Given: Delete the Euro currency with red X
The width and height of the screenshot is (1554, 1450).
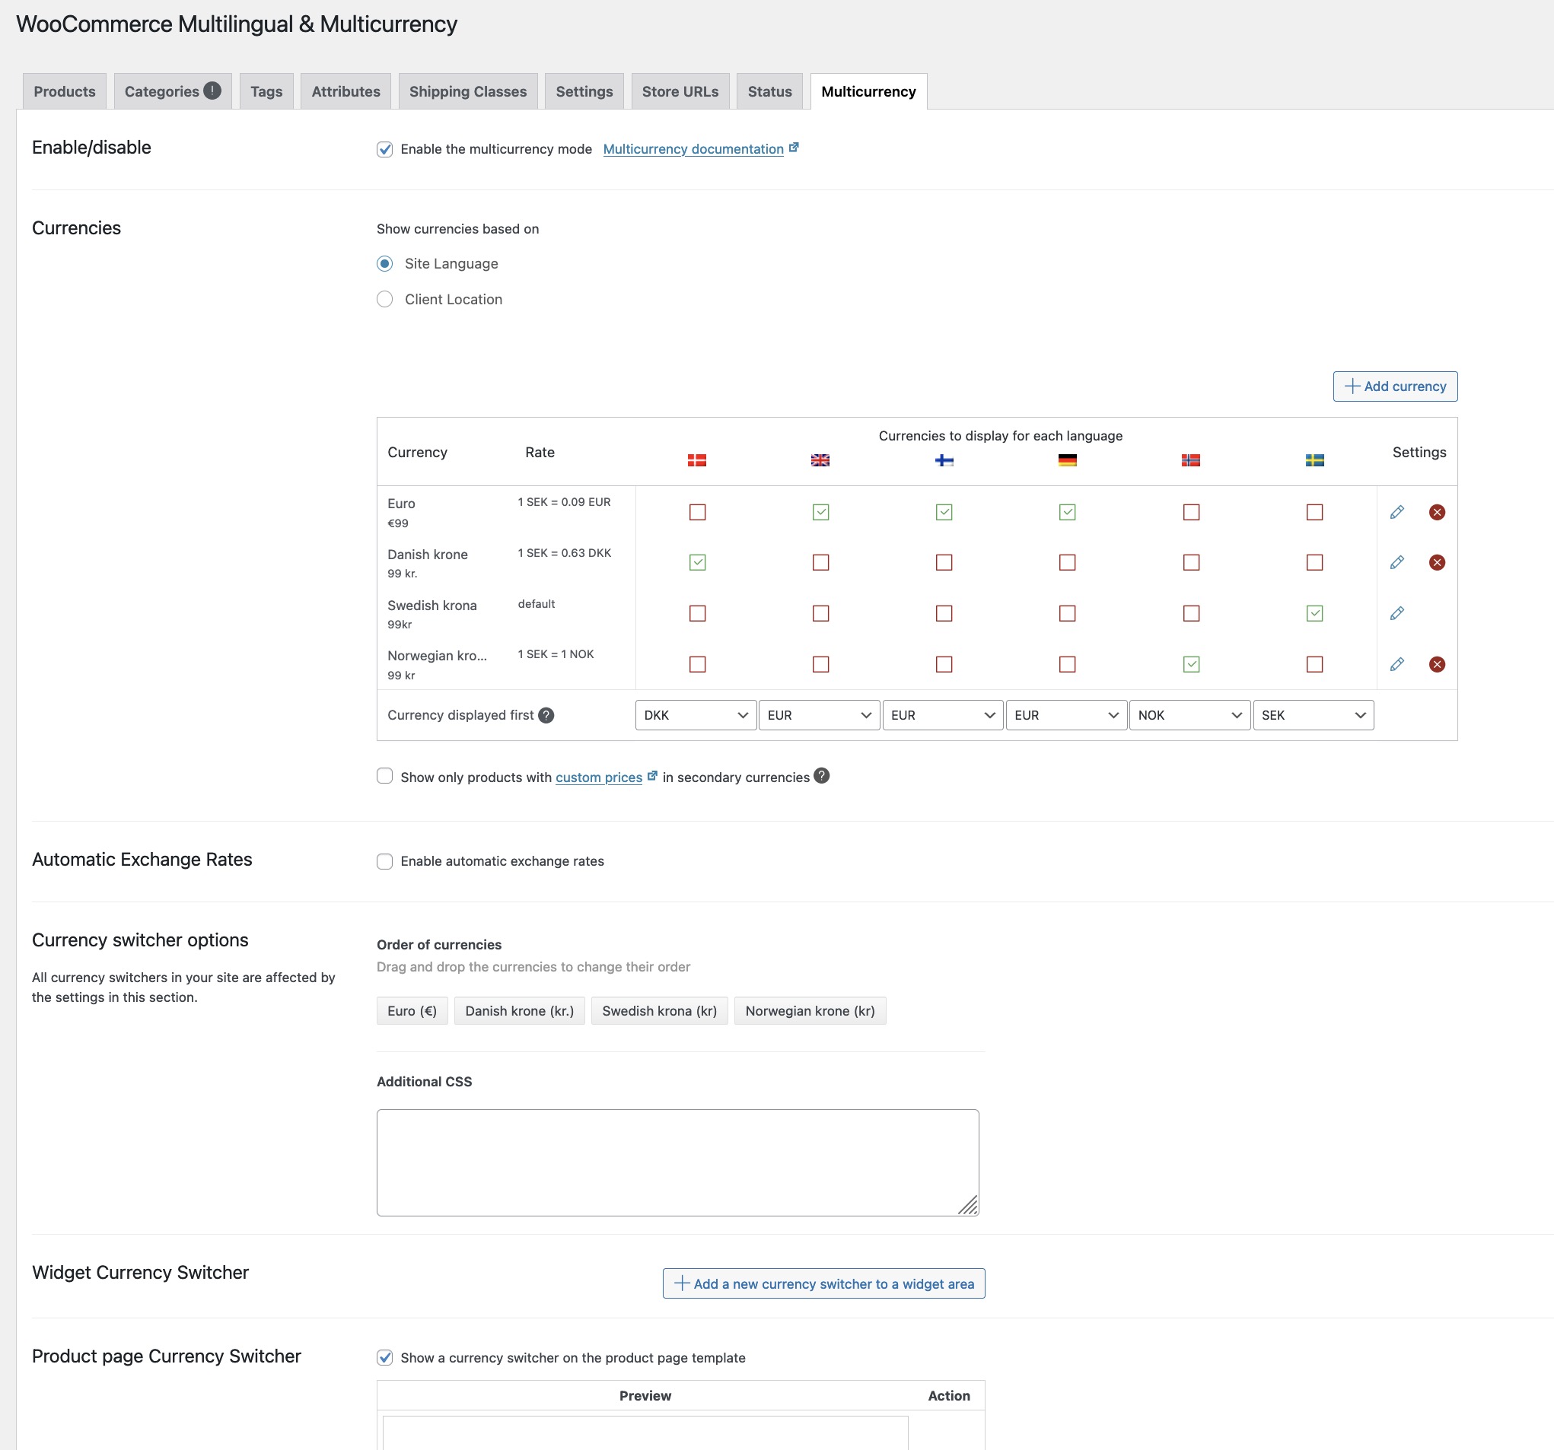Looking at the screenshot, I should tap(1437, 512).
